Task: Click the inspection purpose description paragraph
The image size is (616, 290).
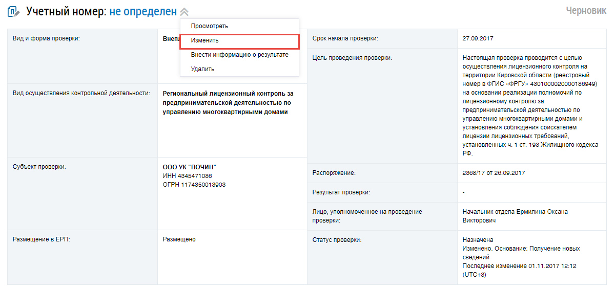Action: (x=530, y=105)
